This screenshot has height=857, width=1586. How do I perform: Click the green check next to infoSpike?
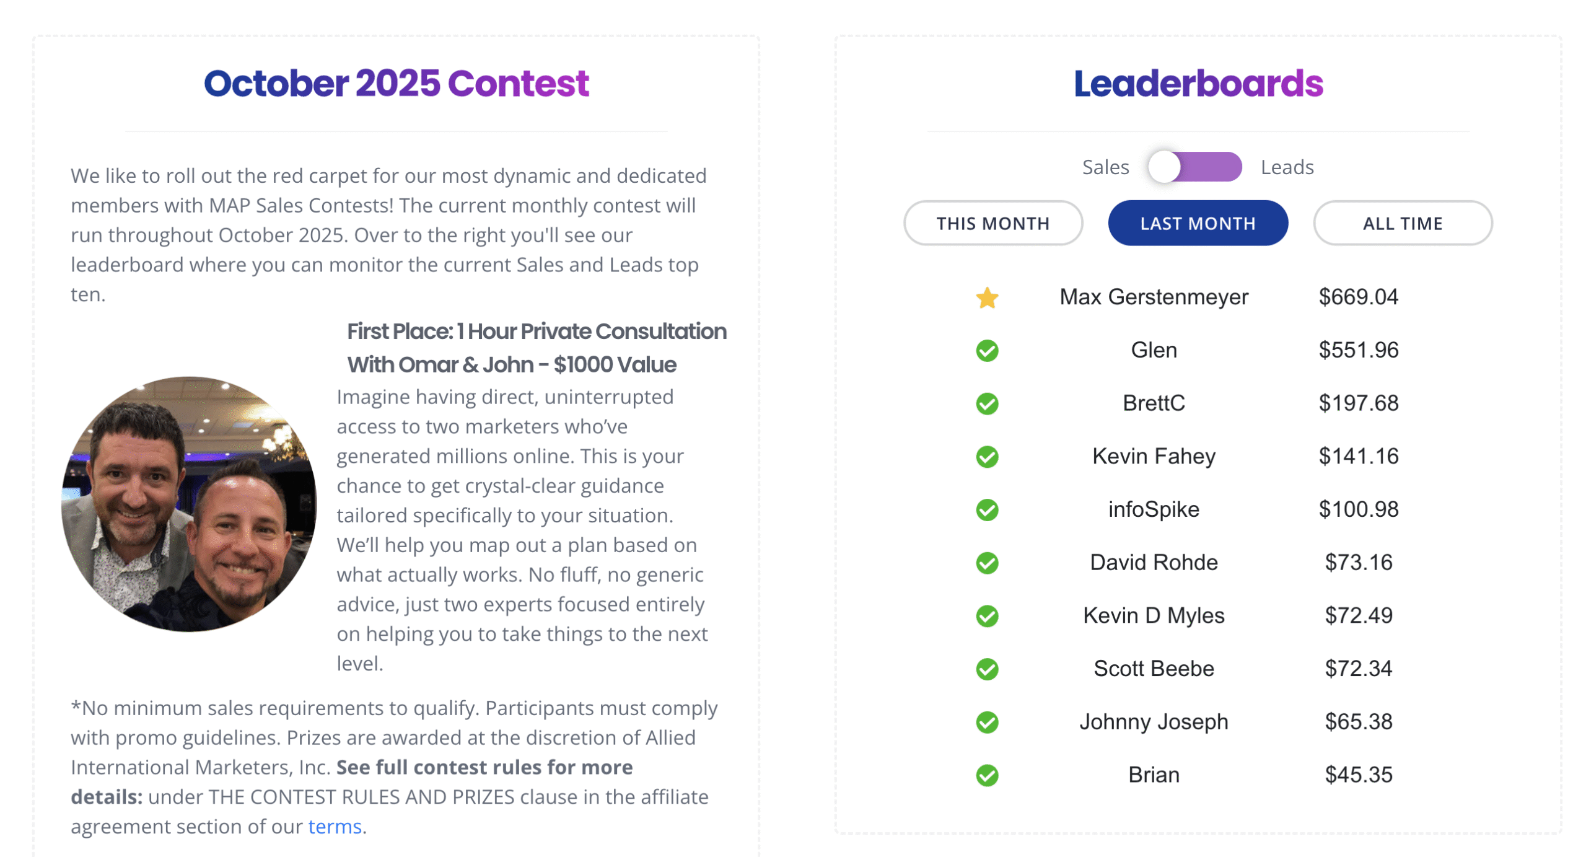tap(986, 510)
